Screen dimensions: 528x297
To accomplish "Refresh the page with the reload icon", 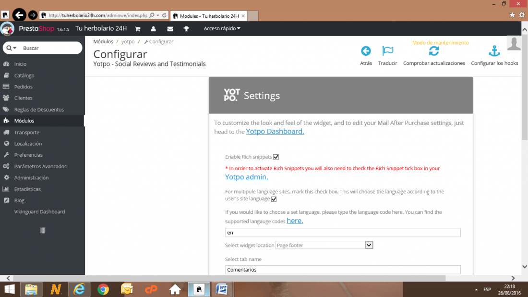I will 164,15.
